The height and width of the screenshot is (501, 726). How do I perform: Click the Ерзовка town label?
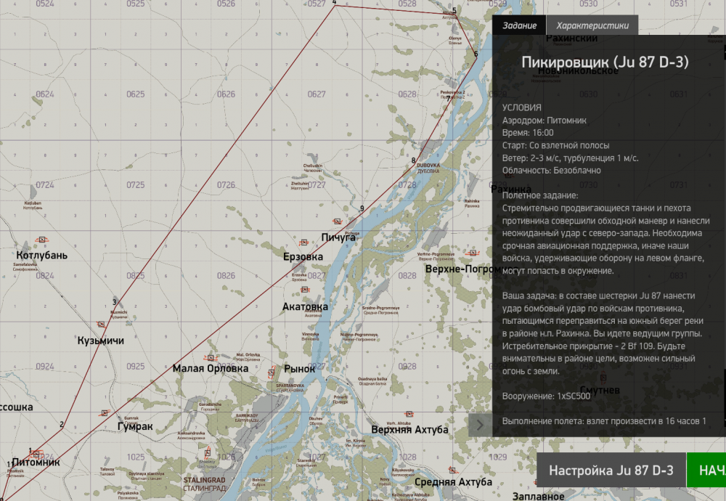(x=303, y=256)
